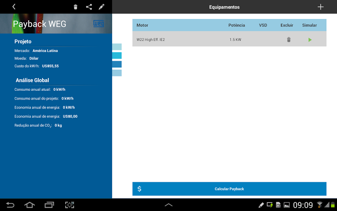Select the lightest blue side tab
The image size is (337, 211).
click(x=117, y=47)
